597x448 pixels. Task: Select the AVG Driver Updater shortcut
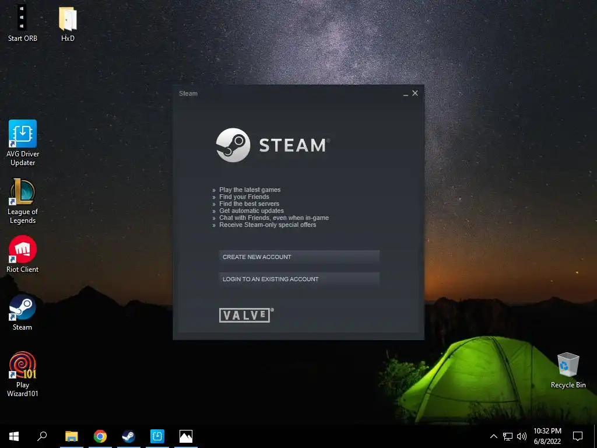point(23,143)
